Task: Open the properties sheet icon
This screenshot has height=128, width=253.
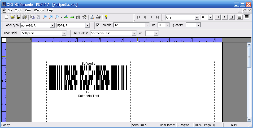Action: coord(78,17)
